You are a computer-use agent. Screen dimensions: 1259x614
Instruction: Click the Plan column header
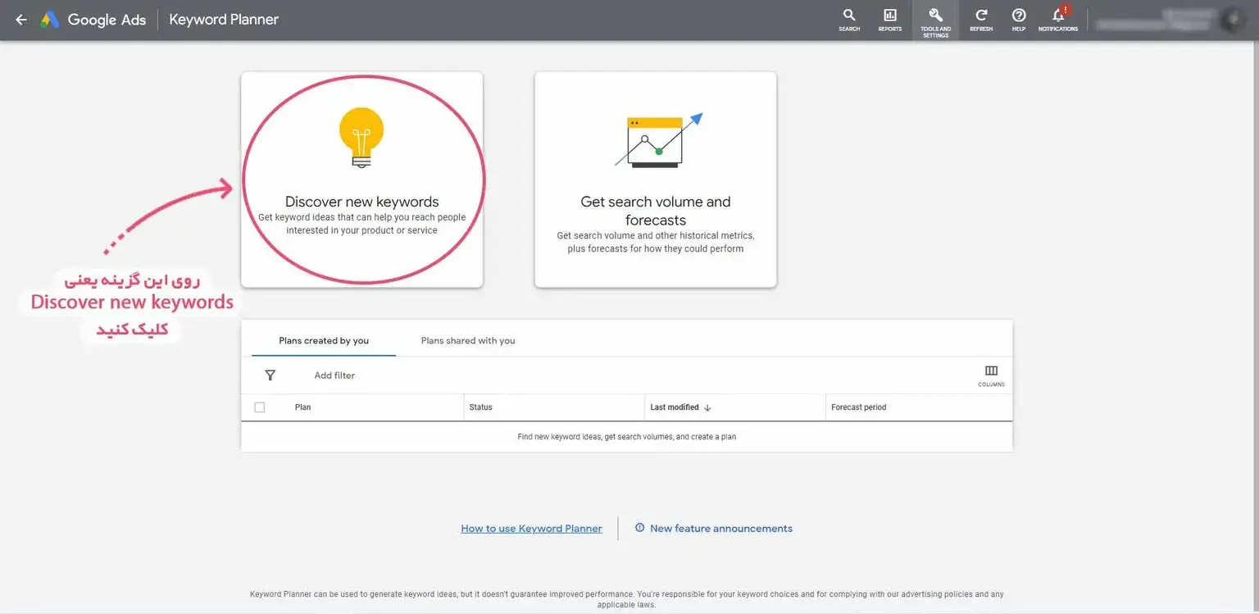[302, 407]
